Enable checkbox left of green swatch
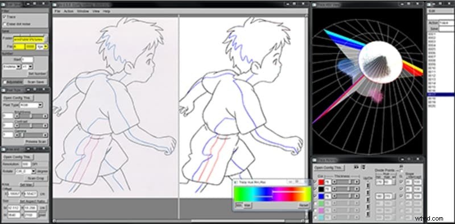The image size is (455, 224). (x=316, y=204)
